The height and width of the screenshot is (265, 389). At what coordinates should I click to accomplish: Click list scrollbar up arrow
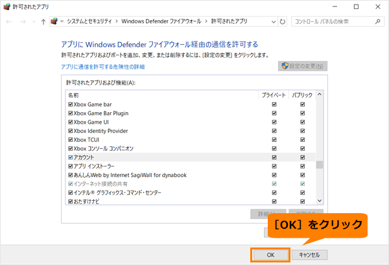pos(320,95)
